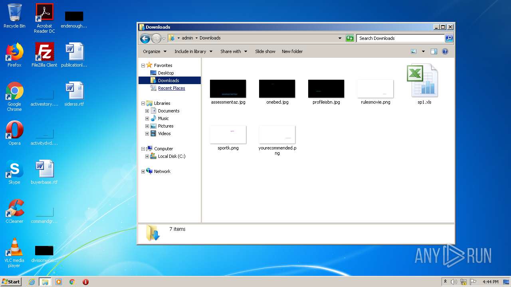
Task: Show the preview pane
Action: pyautogui.click(x=434, y=51)
